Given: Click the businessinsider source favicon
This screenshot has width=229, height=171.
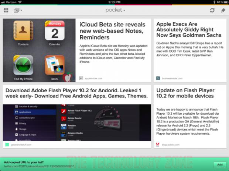Looking at the screenshot, I should [x=158, y=78].
